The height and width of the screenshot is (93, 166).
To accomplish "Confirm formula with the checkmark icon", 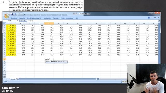I will [x=24, y=21].
